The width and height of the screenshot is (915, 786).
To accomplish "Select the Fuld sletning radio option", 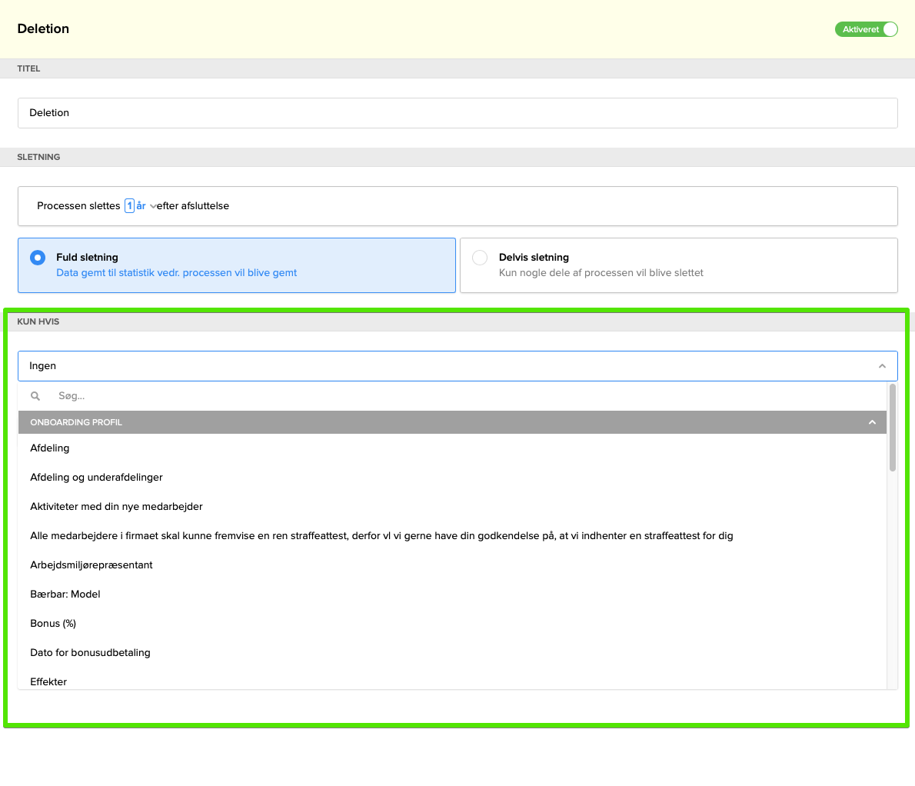I will click(38, 258).
